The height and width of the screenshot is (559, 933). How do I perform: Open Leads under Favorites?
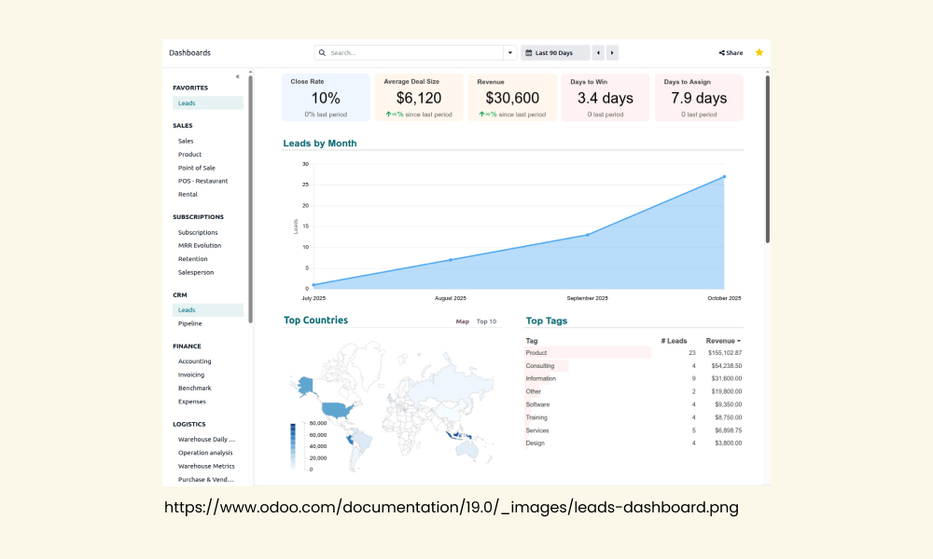tap(208, 102)
